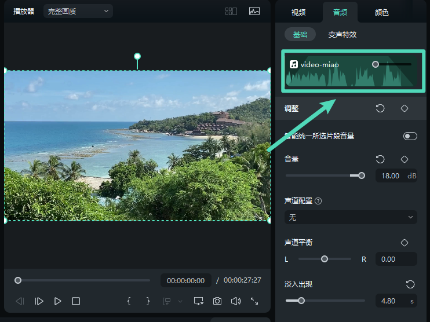Switch to the 颜色 tab
Screen dimensions: 430x322
pos(382,12)
